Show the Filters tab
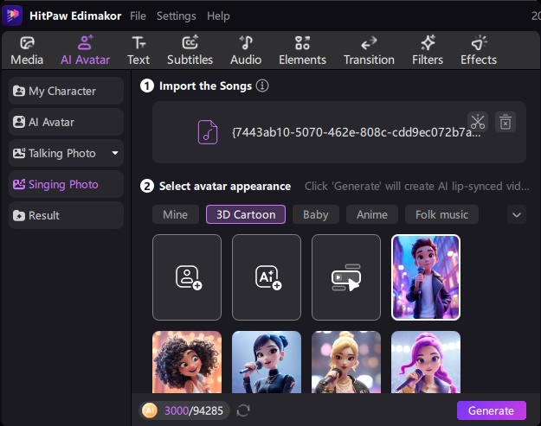The height and width of the screenshot is (426, 541). pyautogui.click(x=428, y=51)
